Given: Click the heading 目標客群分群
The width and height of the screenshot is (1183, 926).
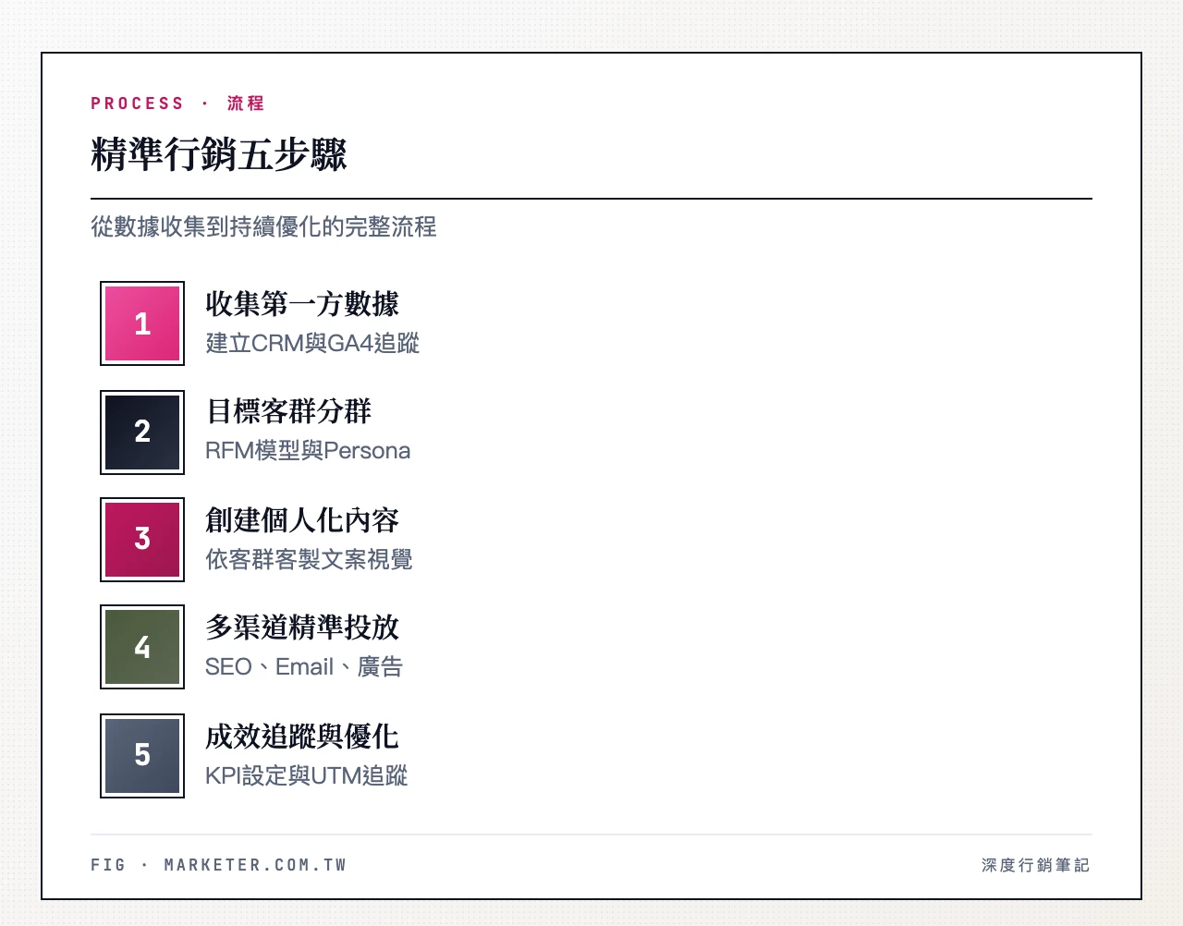Looking at the screenshot, I should point(288,411).
